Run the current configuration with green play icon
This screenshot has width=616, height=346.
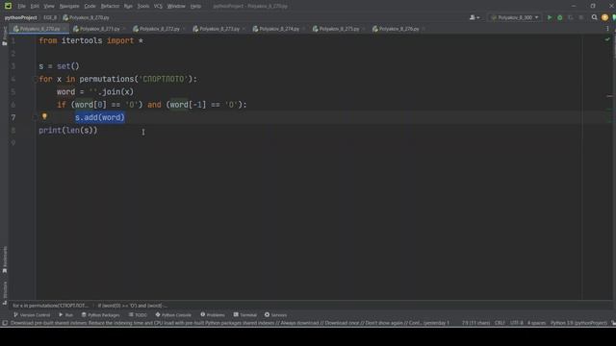(550, 17)
